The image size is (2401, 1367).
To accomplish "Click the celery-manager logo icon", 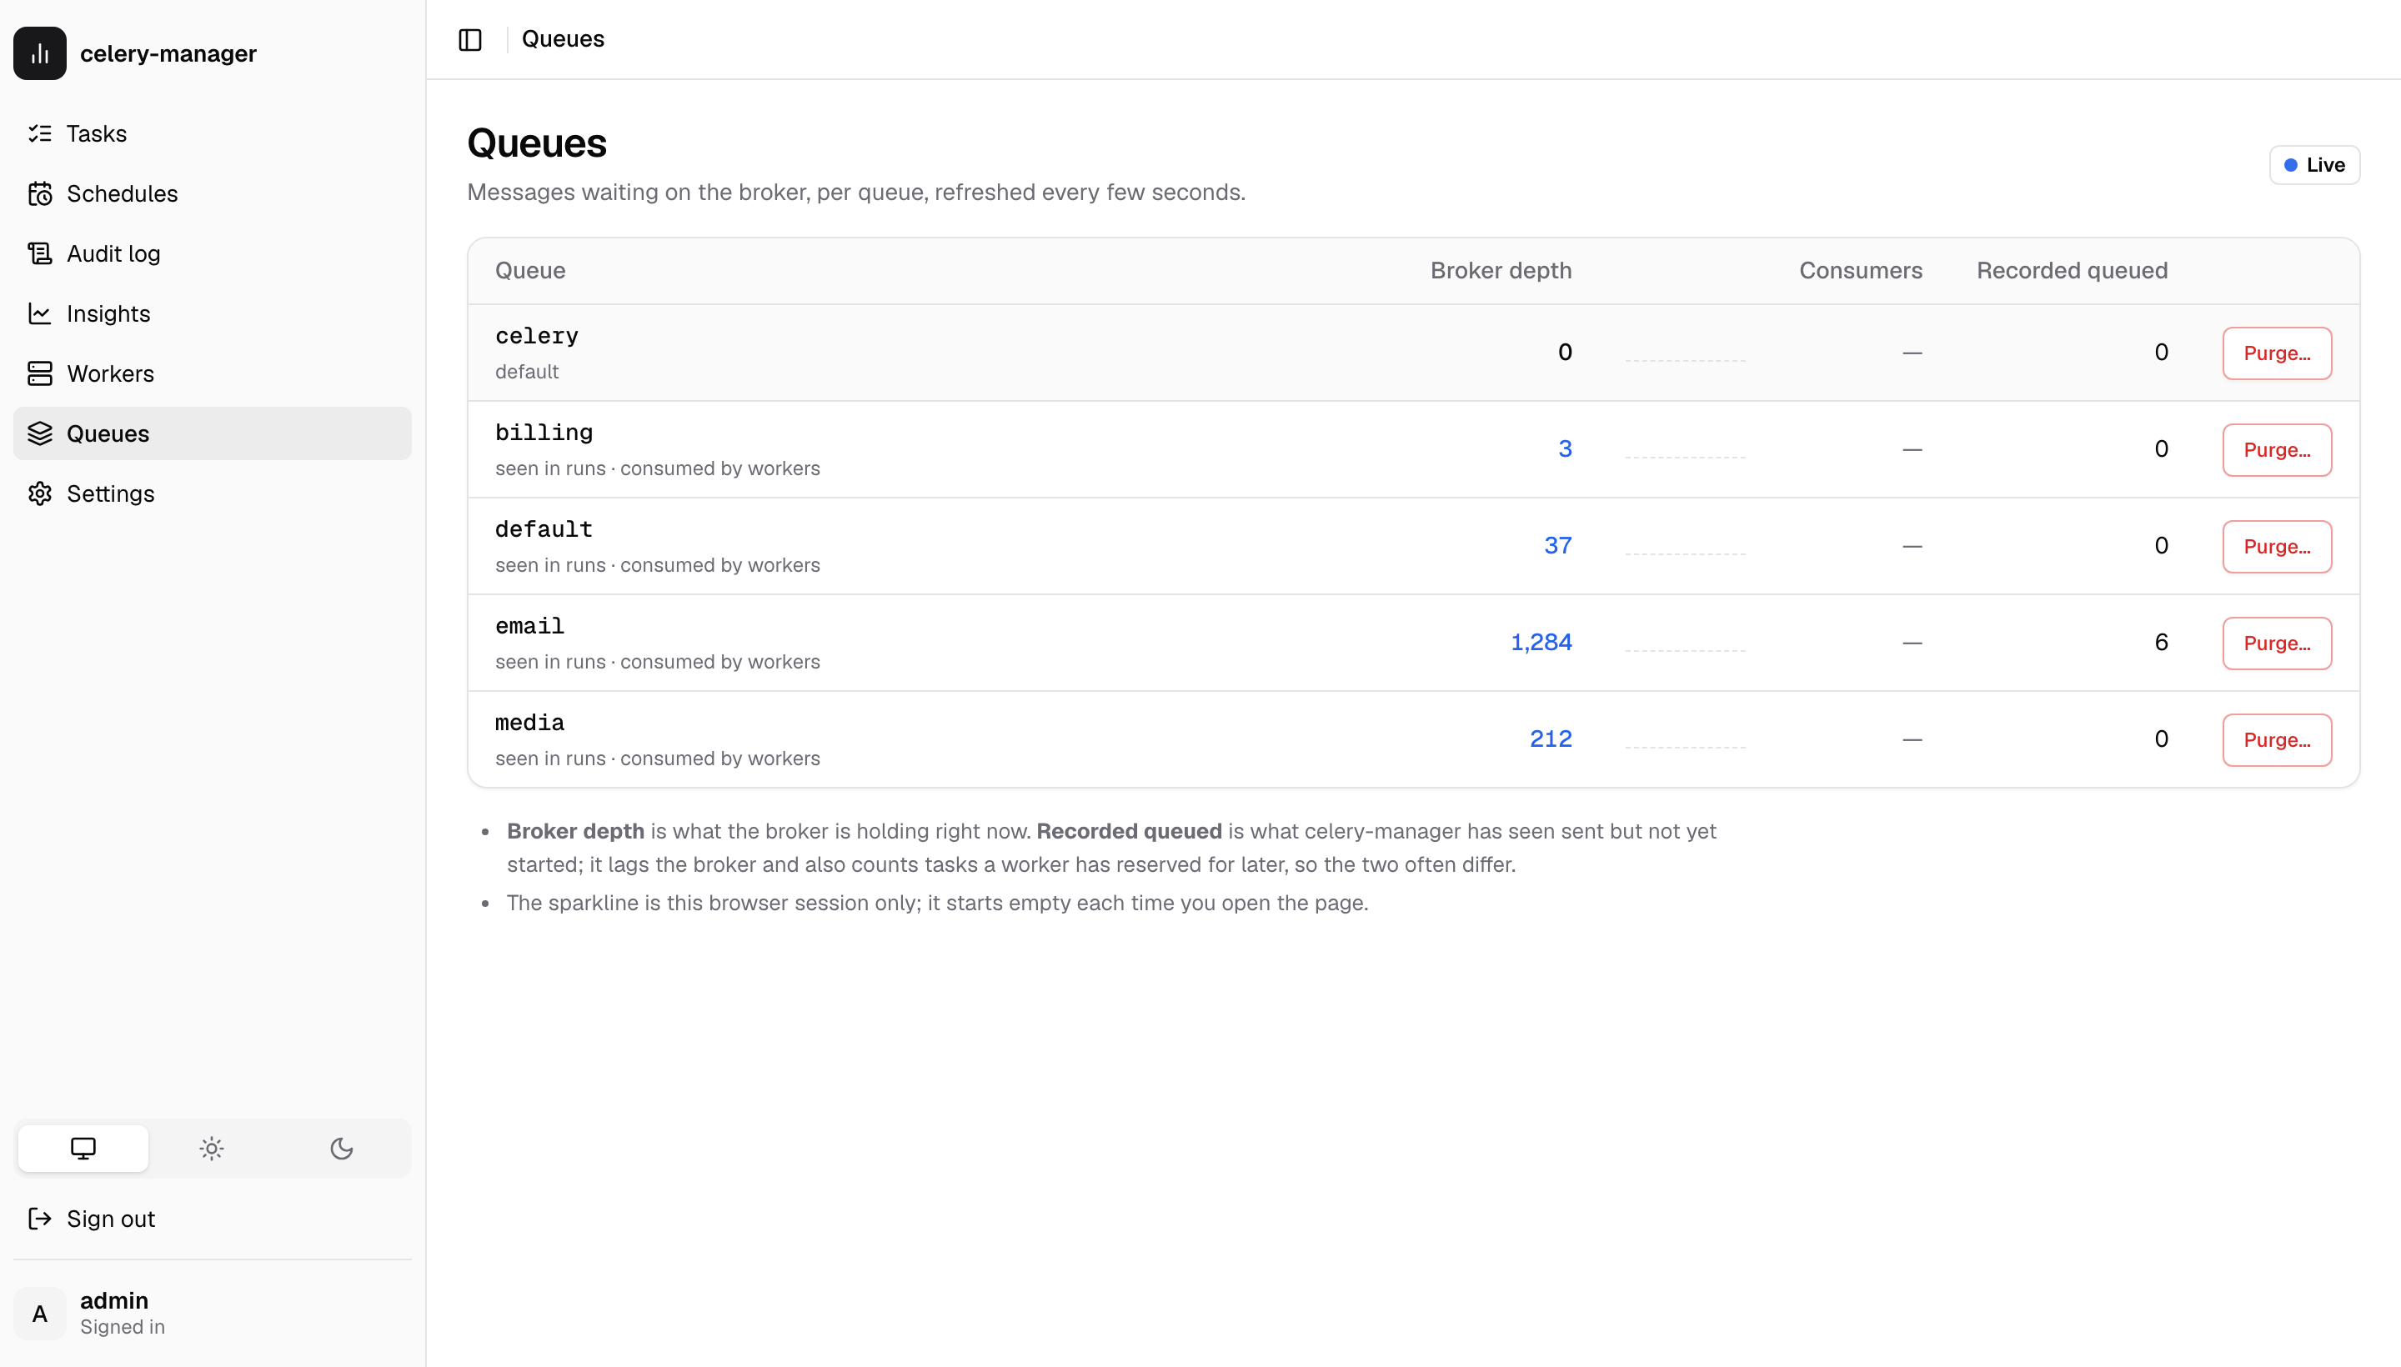I will [39, 53].
